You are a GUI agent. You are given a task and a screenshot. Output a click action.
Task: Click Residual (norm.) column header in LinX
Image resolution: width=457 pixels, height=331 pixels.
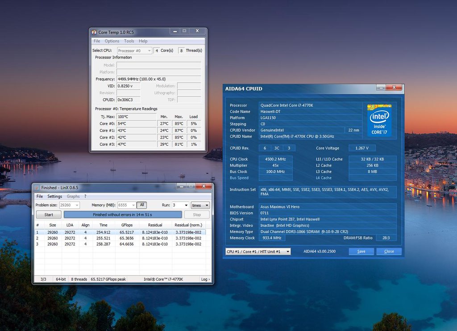[x=188, y=225]
